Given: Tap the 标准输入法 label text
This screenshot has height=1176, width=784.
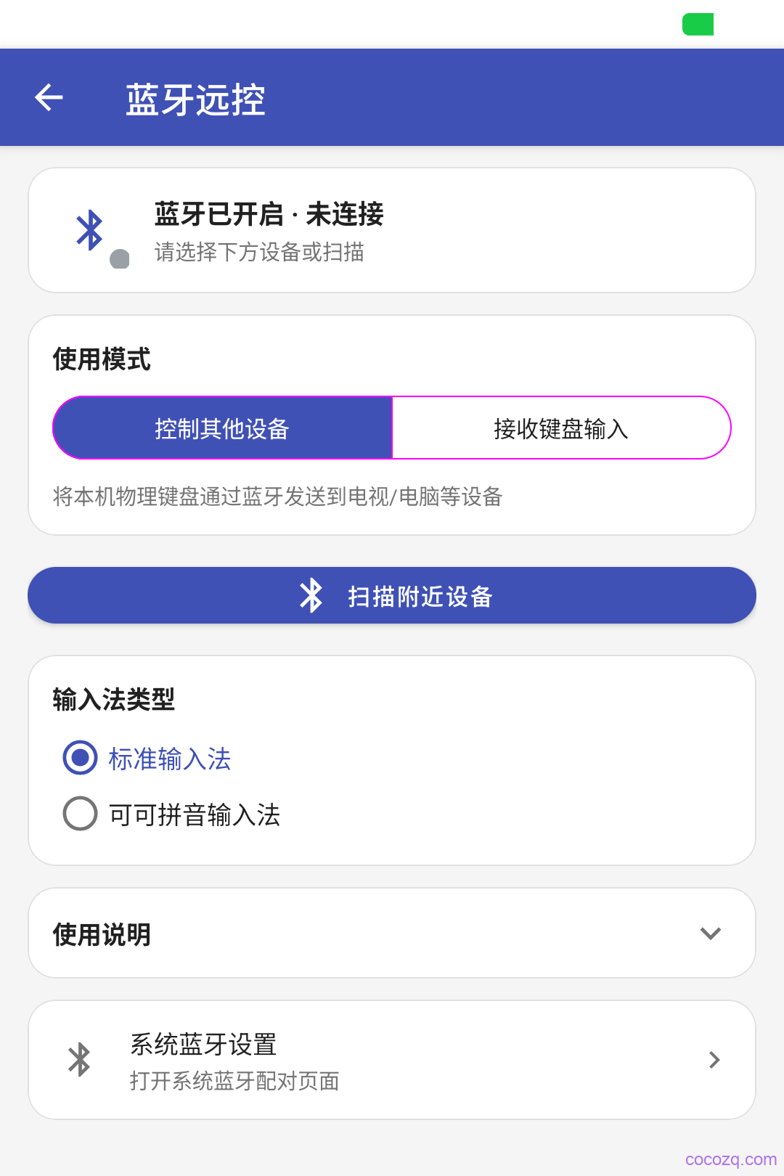Looking at the screenshot, I should pyautogui.click(x=170, y=759).
